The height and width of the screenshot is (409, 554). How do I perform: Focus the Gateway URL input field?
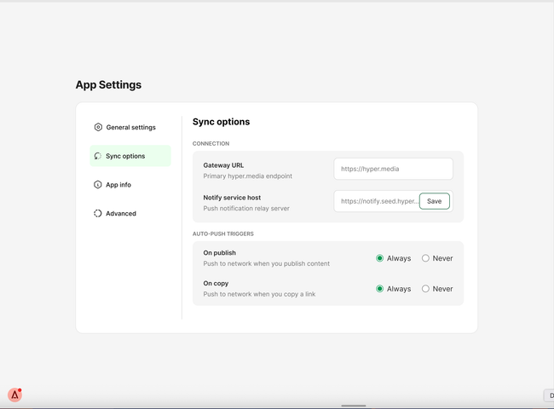[x=393, y=169]
